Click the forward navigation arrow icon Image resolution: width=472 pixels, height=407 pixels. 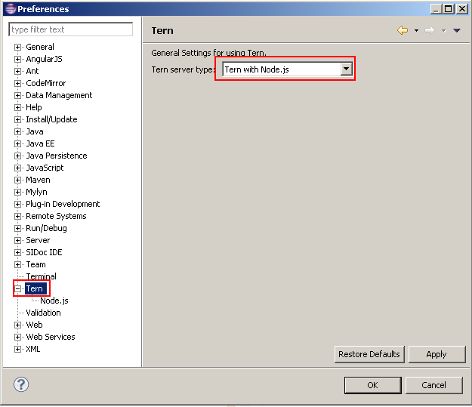(429, 30)
